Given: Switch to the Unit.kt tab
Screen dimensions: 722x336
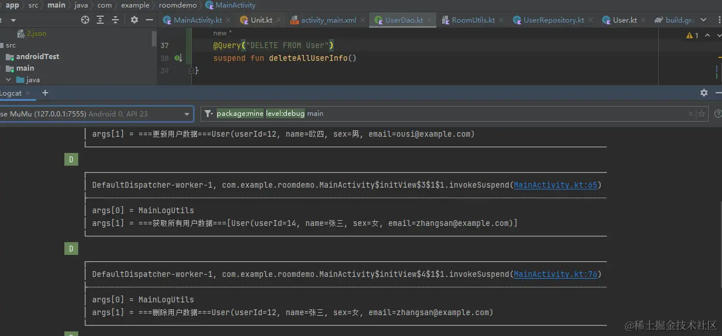Looking at the screenshot, I should (261, 20).
